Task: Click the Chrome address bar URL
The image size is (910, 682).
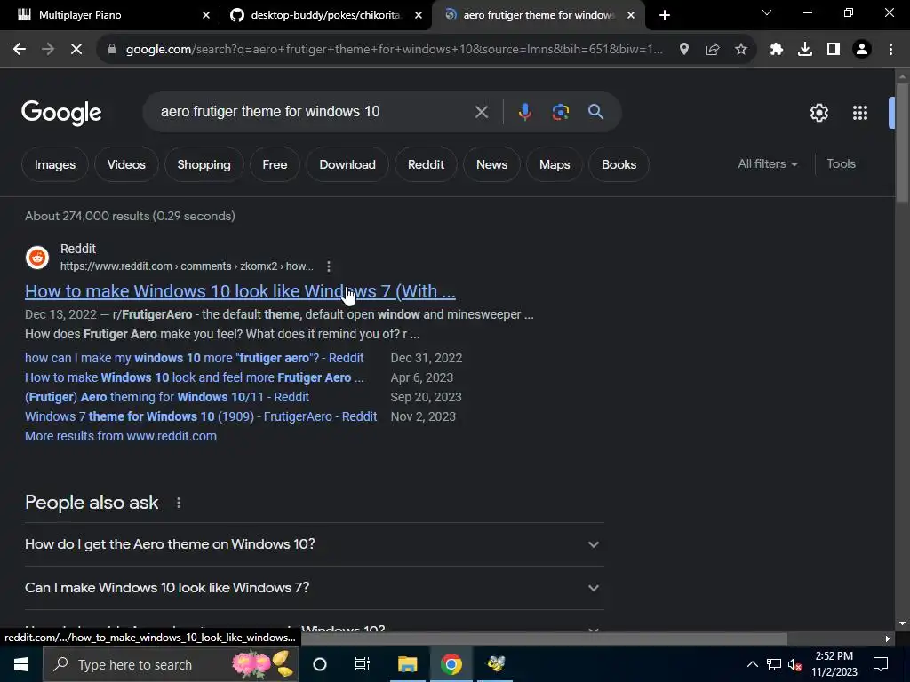Action: point(394,50)
